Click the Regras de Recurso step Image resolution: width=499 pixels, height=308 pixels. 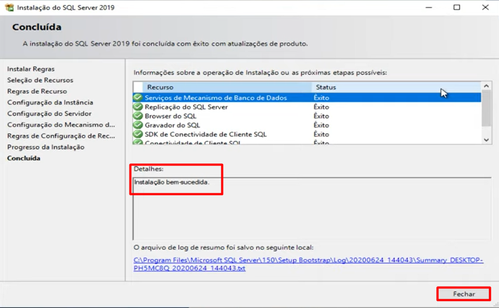coord(37,91)
